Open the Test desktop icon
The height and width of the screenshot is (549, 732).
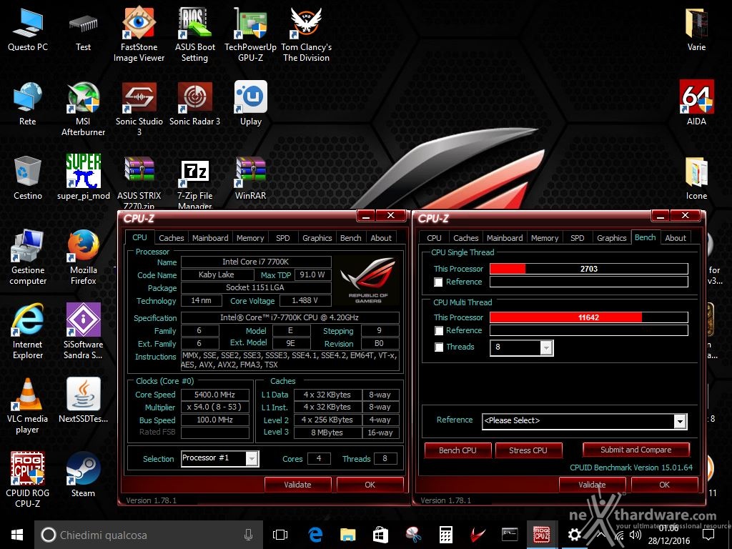pyautogui.click(x=83, y=29)
